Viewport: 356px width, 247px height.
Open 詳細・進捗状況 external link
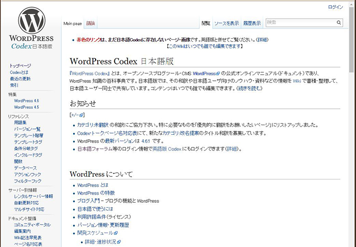[x=103, y=242]
